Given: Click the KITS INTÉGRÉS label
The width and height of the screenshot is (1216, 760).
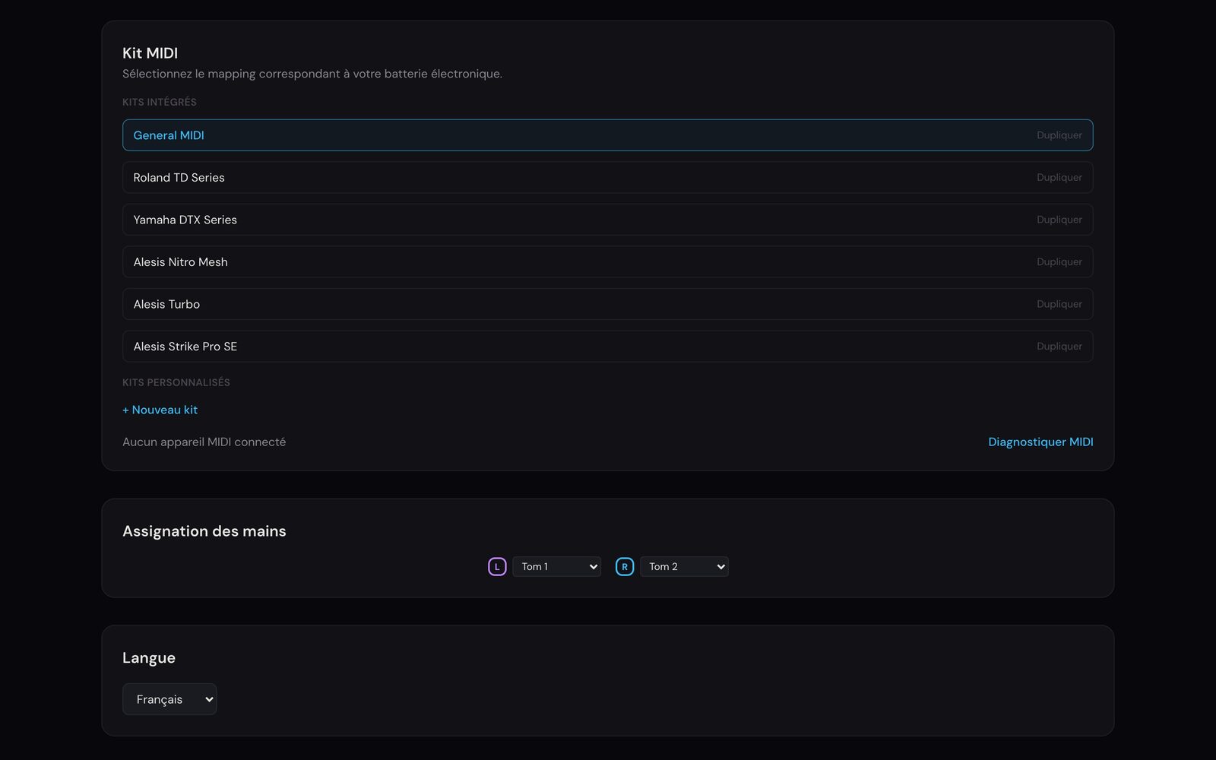Looking at the screenshot, I should click(160, 102).
